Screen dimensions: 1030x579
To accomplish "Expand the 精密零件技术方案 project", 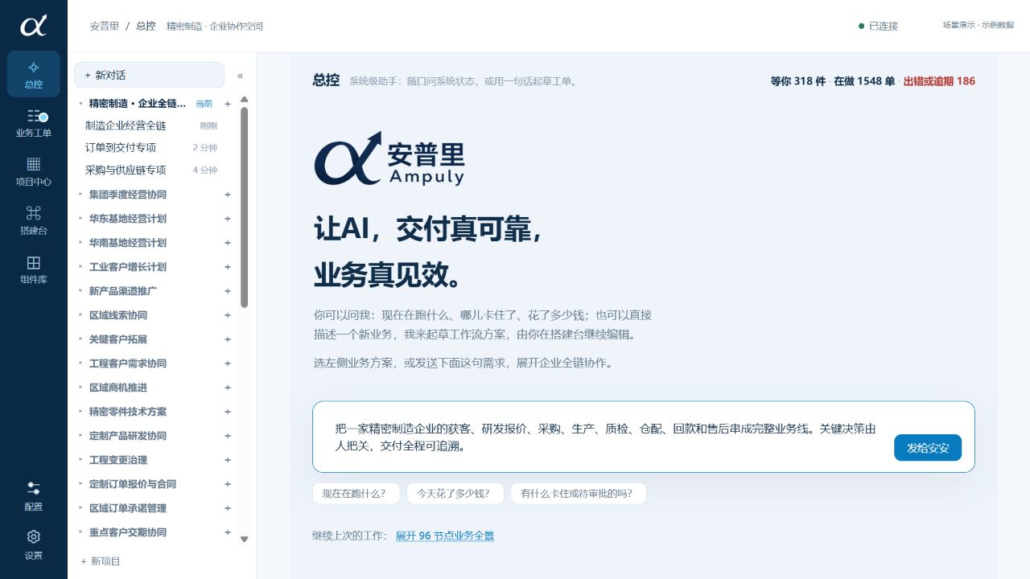I will tap(80, 412).
